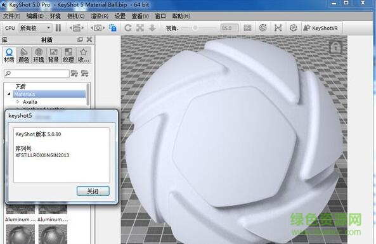Open the 文件(F) menu
Viewport: 376px width, 244px height.
coord(11,16)
